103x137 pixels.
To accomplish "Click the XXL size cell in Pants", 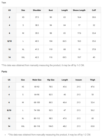I will [x=23, y=126].
